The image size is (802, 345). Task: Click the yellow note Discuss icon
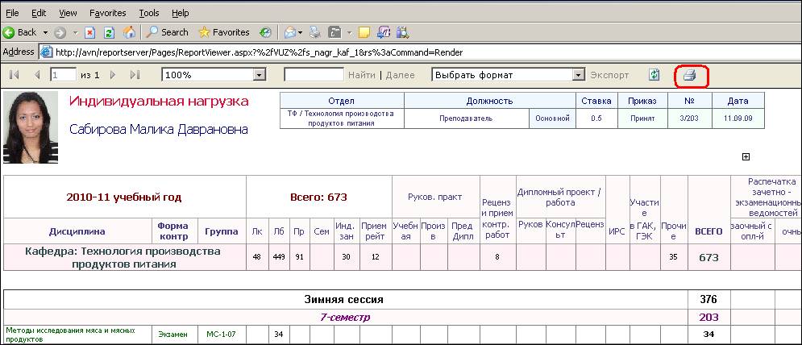(364, 32)
